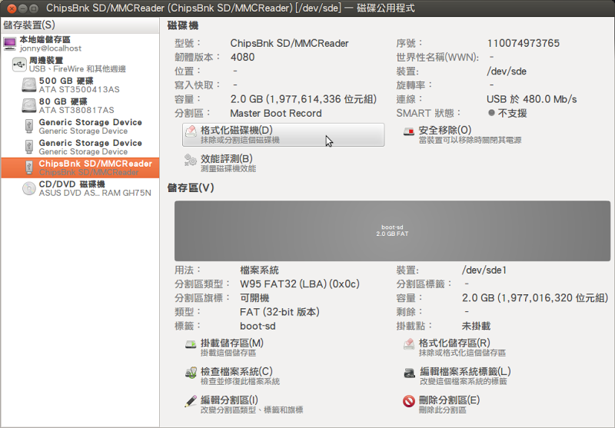Click the boot-sd label value
615x428 pixels.
pyautogui.click(x=258, y=326)
